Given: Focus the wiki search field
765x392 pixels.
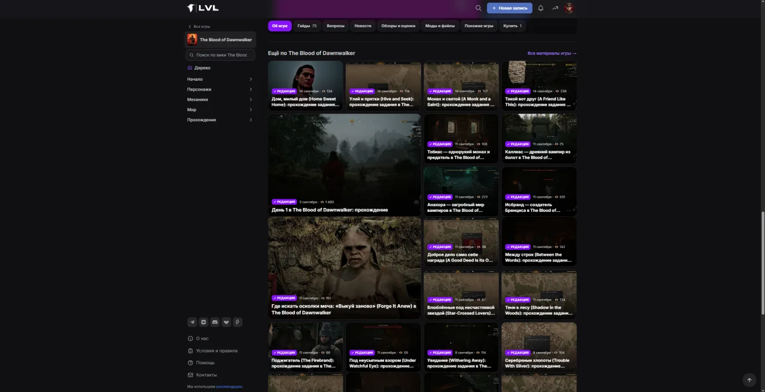Looking at the screenshot, I should [220, 55].
